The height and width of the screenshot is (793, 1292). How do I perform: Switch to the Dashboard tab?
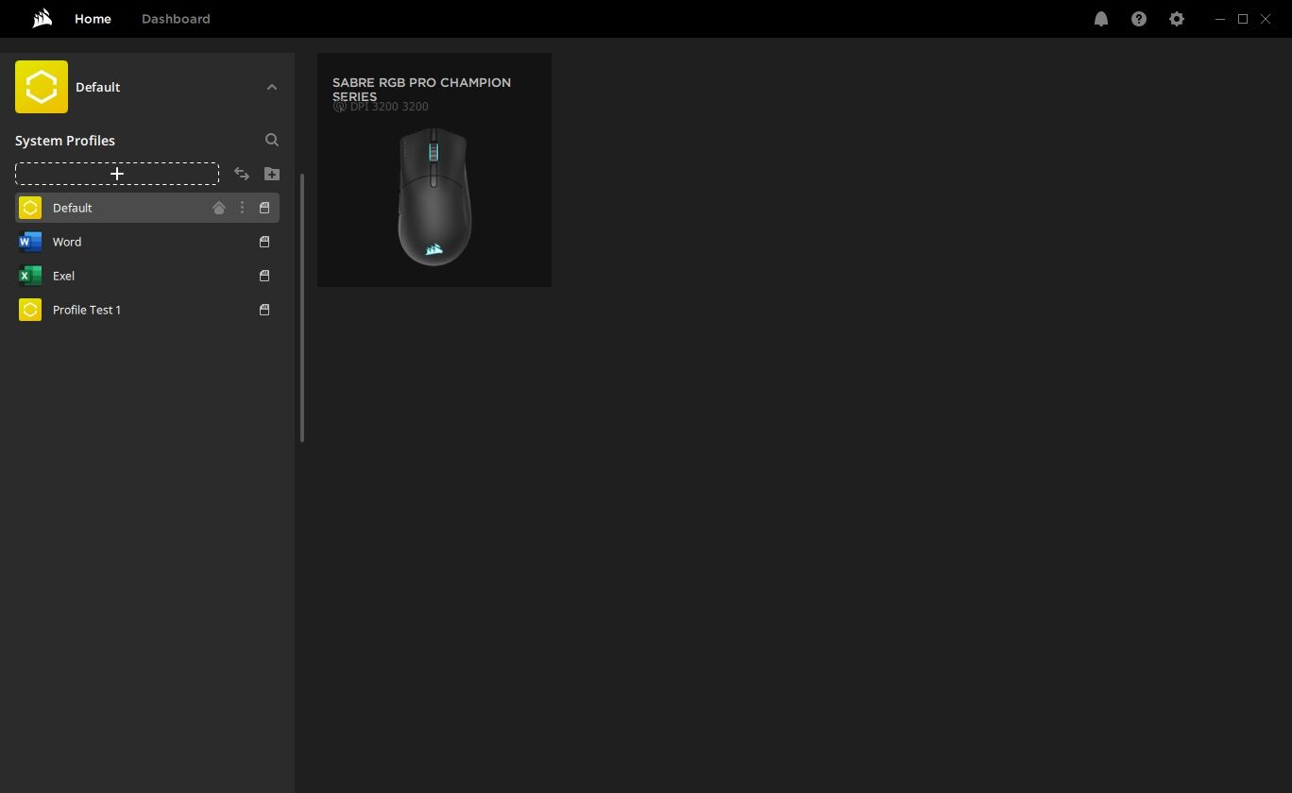click(176, 19)
